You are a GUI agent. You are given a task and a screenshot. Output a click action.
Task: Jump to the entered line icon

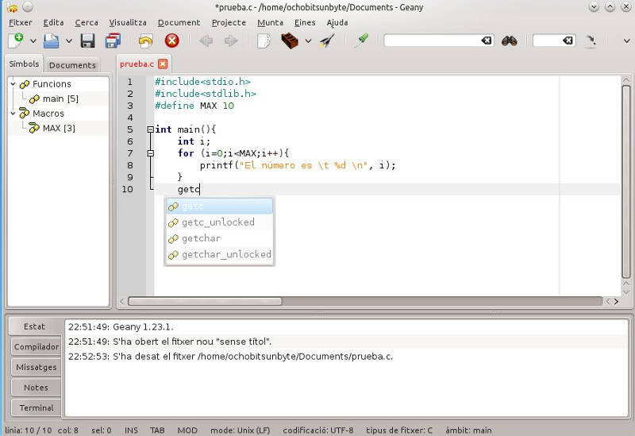(x=591, y=41)
